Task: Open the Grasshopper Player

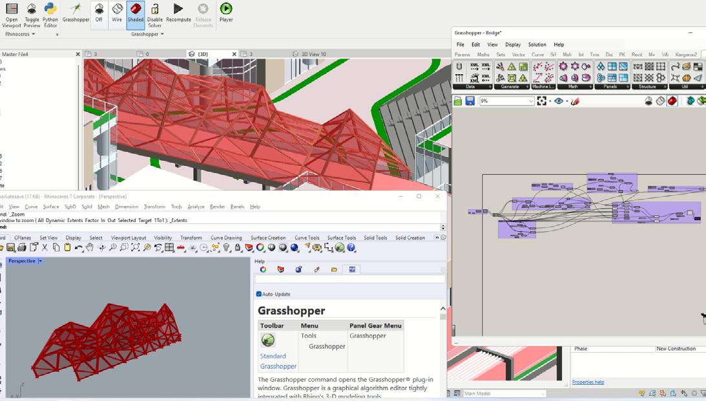Action: (x=226, y=13)
